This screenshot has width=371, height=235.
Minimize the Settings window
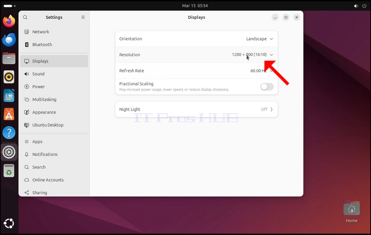pyautogui.click(x=275, y=17)
